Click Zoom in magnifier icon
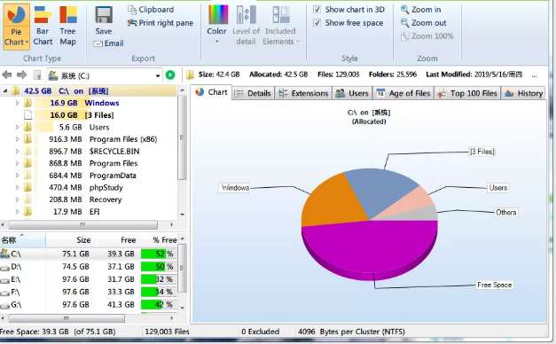Image resolution: width=556 pixels, height=344 pixels. [404, 10]
